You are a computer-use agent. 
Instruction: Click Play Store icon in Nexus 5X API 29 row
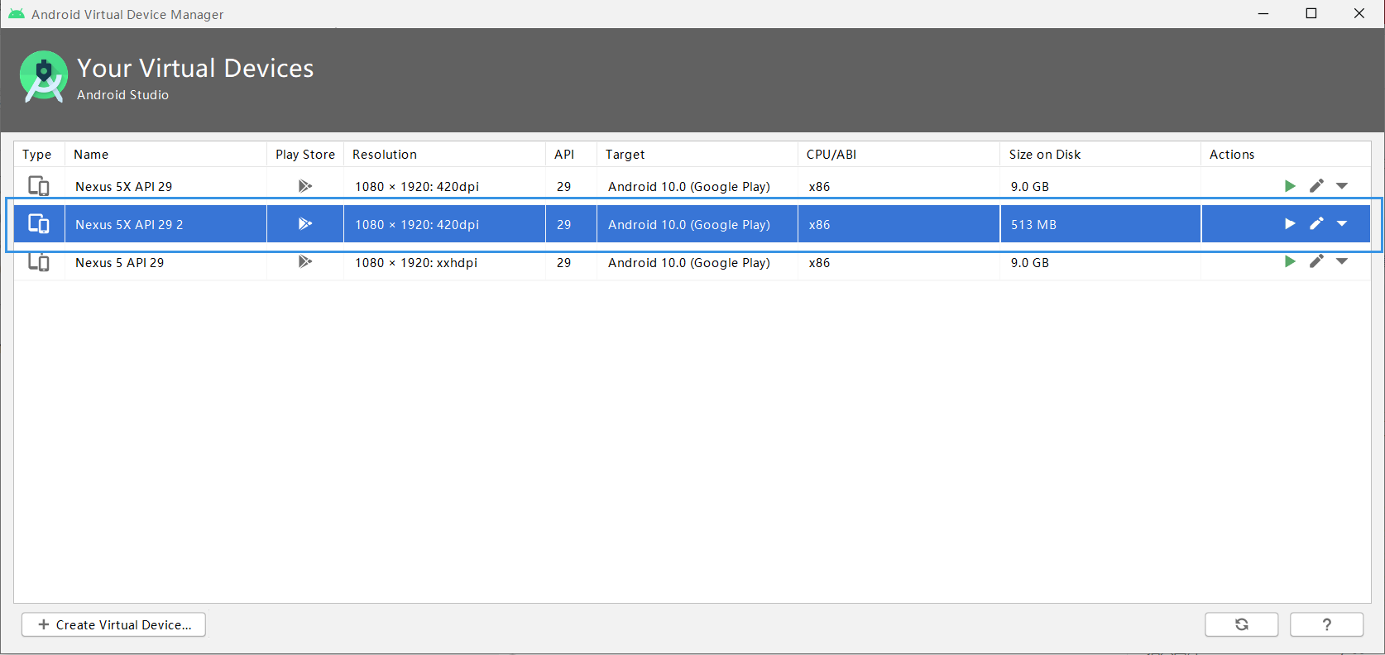(x=305, y=186)
